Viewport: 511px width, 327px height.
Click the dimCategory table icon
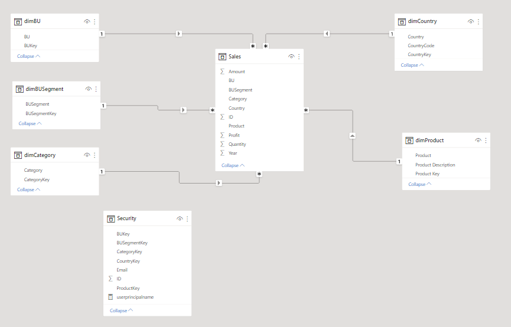pyautogui.click(x=18, y=155)
